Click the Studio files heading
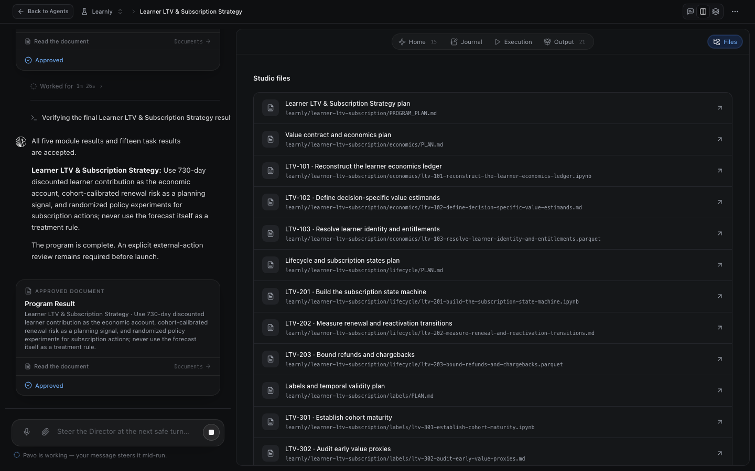Viewport: 755px width, 471px height. coord(272,78)
